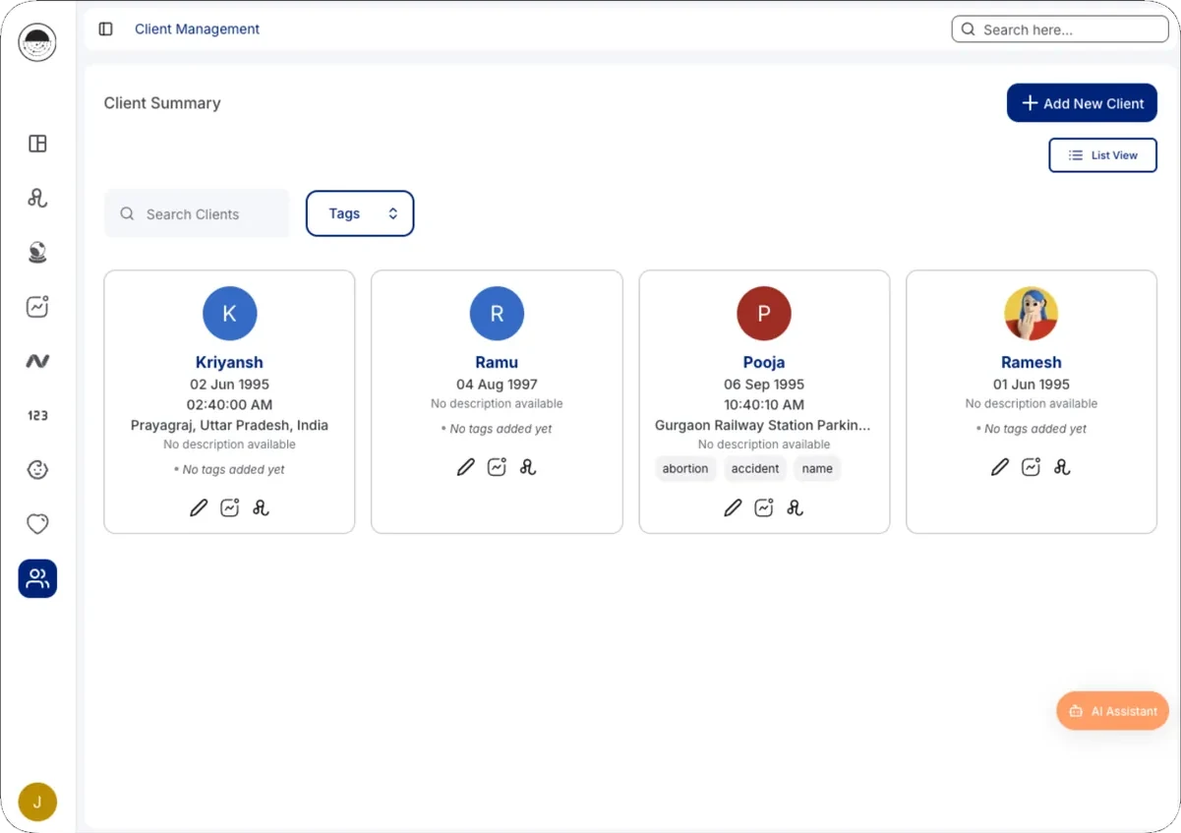Open Ramu client name link
The width and height of the screenshot is (1181, 833).
point(497,362)
